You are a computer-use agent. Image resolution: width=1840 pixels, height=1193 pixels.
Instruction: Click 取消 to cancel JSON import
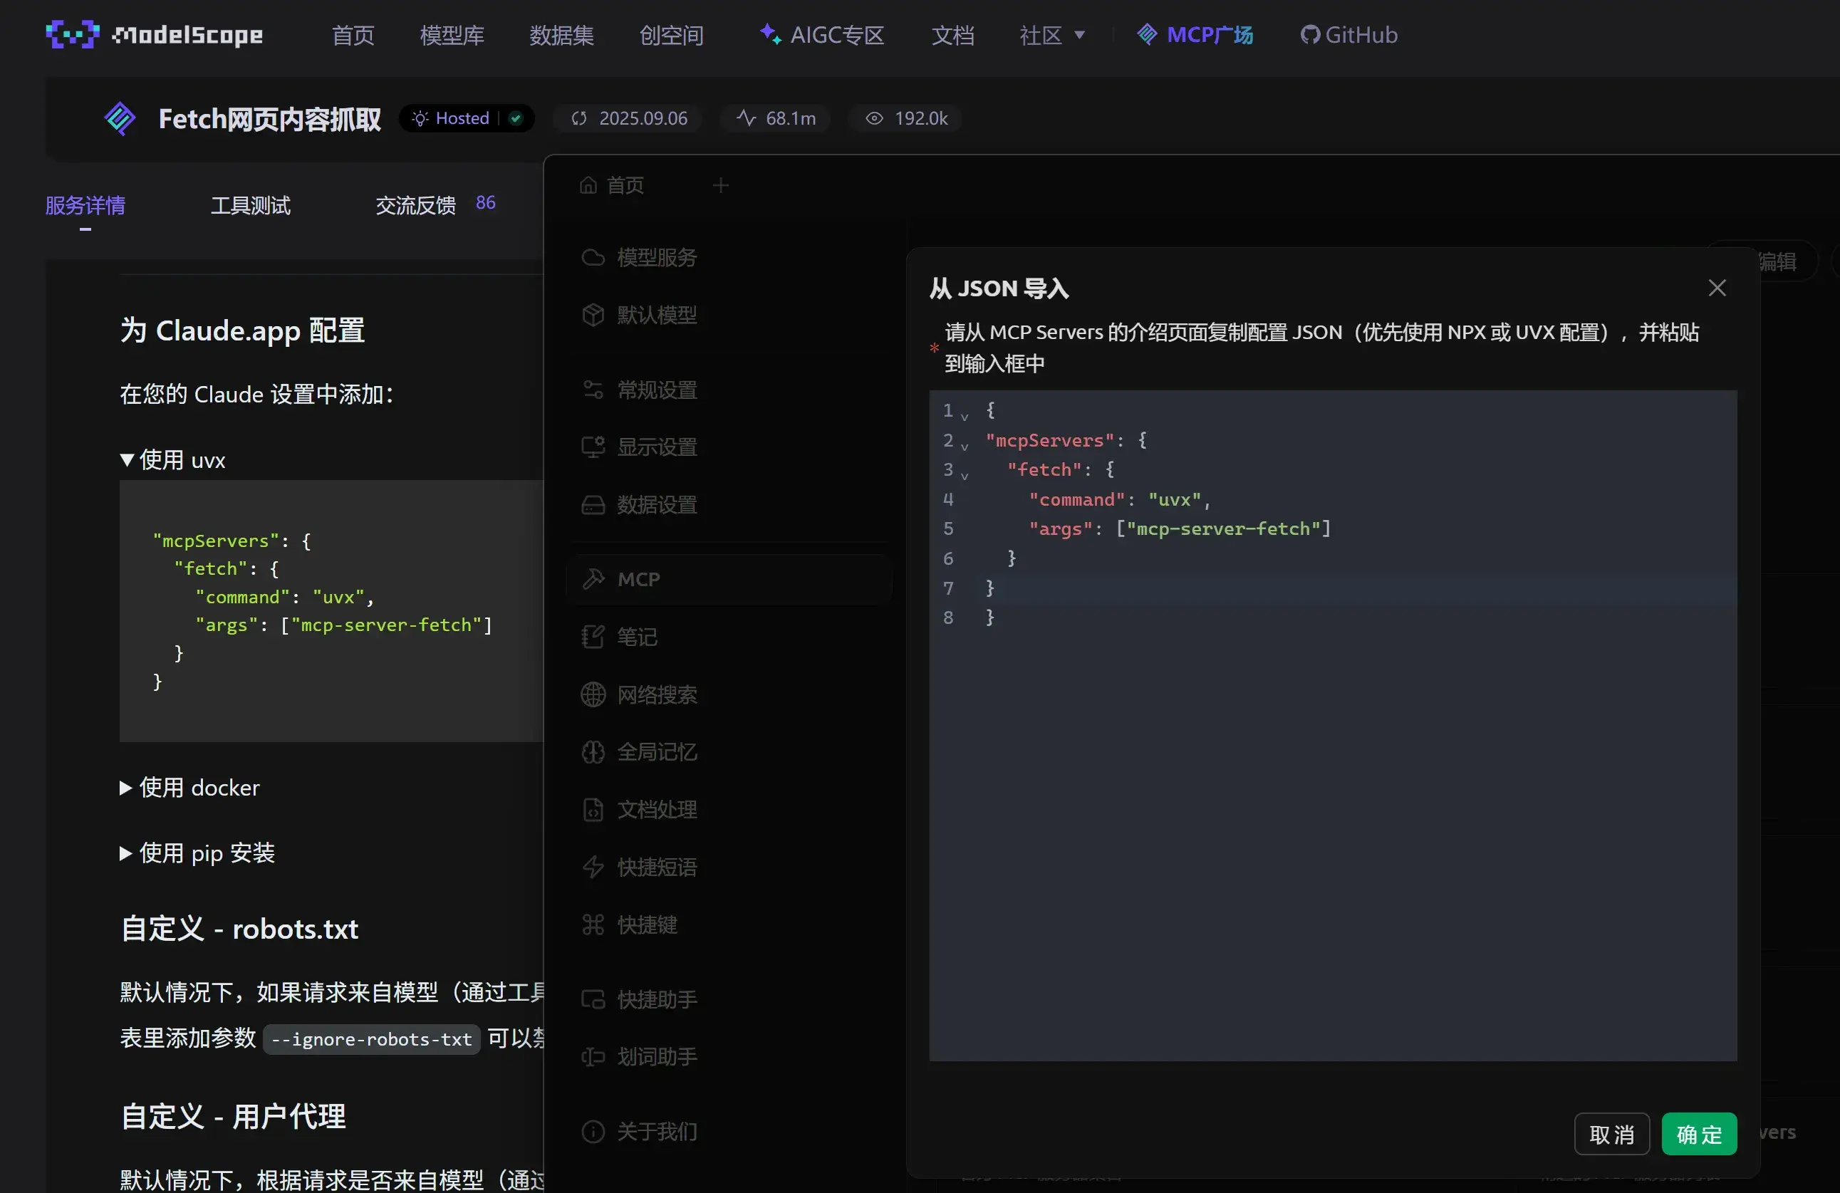coord(1612,1134)
